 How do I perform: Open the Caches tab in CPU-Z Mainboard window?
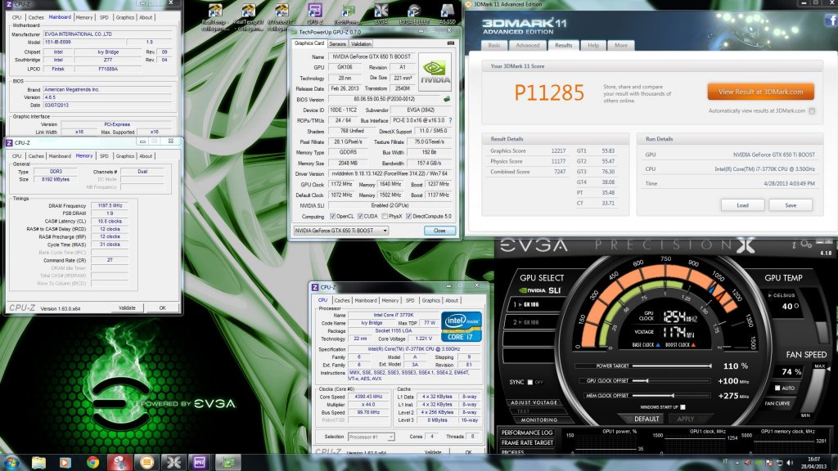pyautogui.click(x=36, y=18)
